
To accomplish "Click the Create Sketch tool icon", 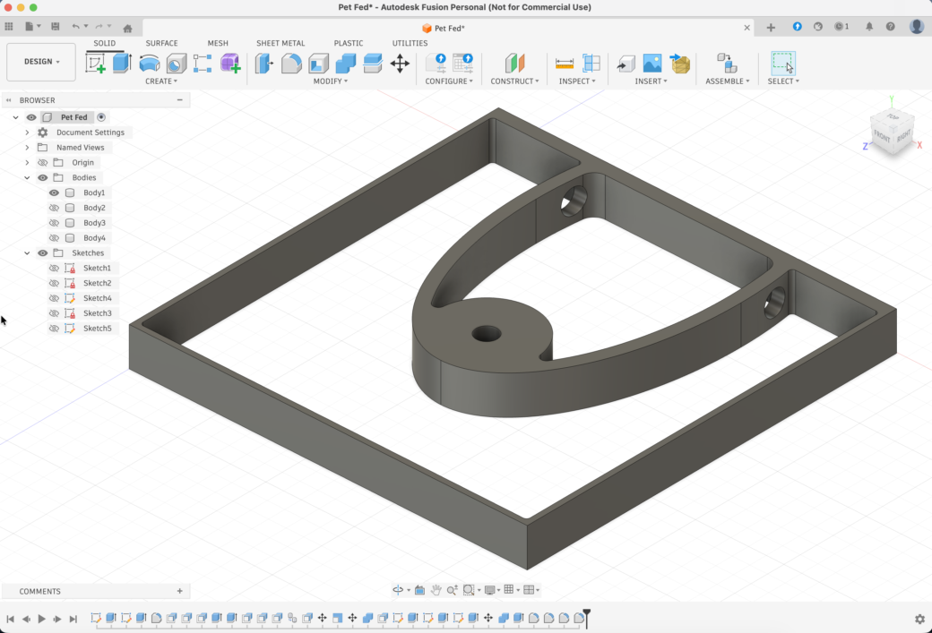I will (95, 63).
